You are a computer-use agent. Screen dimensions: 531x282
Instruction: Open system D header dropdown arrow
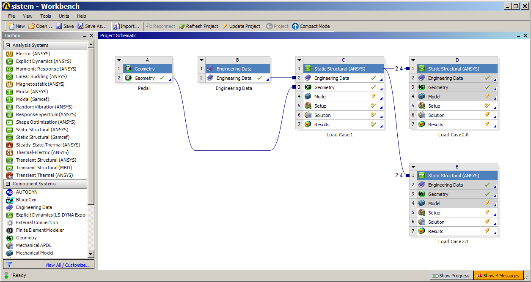point(413,60)
